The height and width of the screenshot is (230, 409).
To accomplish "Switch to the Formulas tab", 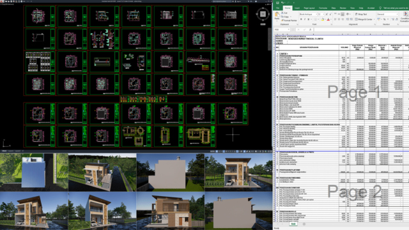I will [323, 8].
